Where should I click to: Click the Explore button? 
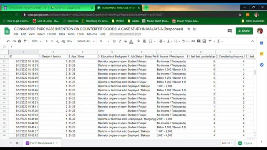pos(245,143)
